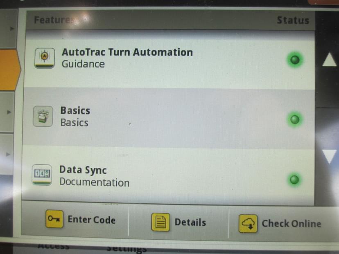Choose the Enter Code button label
This screenshot has height=254, width=339.
pyautogui.click(x=92, y=220)
